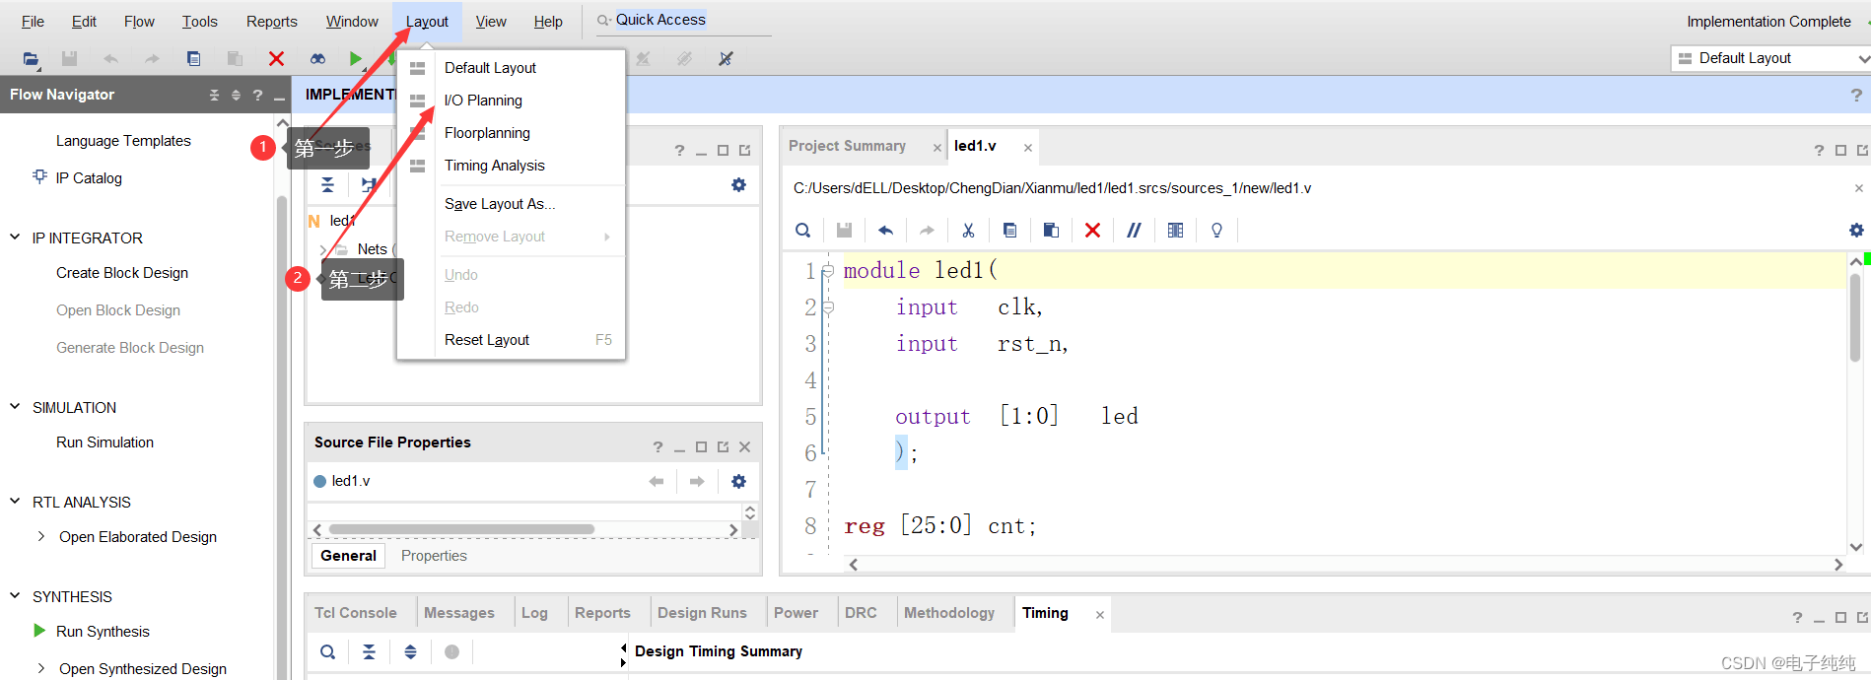This screenshot has height=680, width=1871.
Task: Switch to Design Runs tab
Action: pos(703,613)
